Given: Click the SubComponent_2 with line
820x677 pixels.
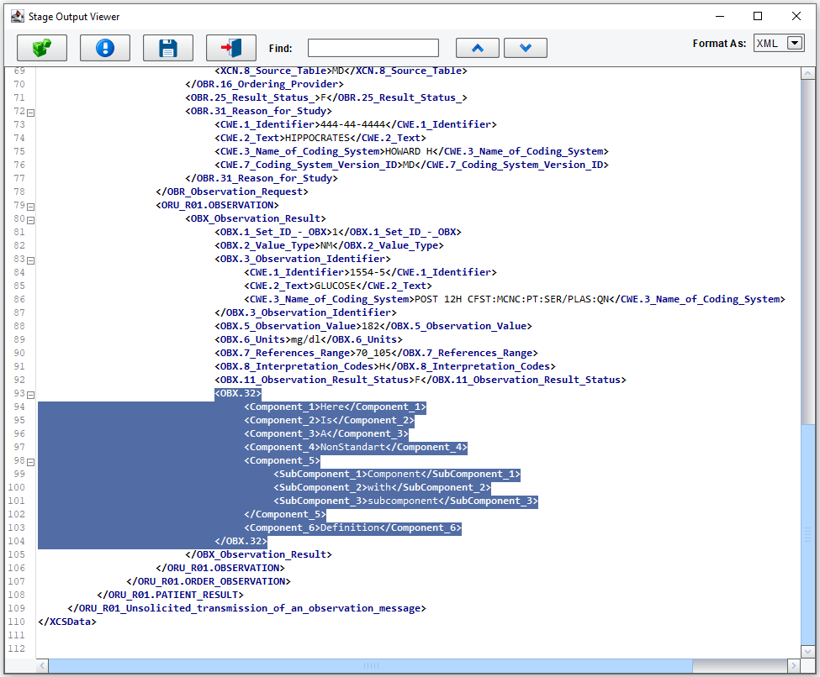Looking at the screenshot, I should coord(382,487).
